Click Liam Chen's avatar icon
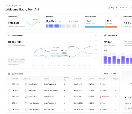This screenshot has width=132, height=114. [x=26, y=90]
